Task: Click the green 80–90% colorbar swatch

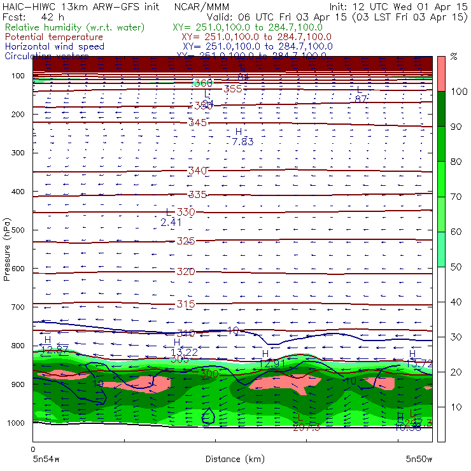Action: pos(441,144)
